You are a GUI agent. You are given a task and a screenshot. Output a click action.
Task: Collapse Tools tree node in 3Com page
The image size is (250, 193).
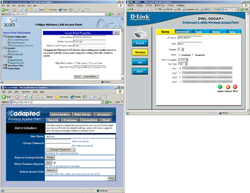pyautogui.click(x=4, y=56)
